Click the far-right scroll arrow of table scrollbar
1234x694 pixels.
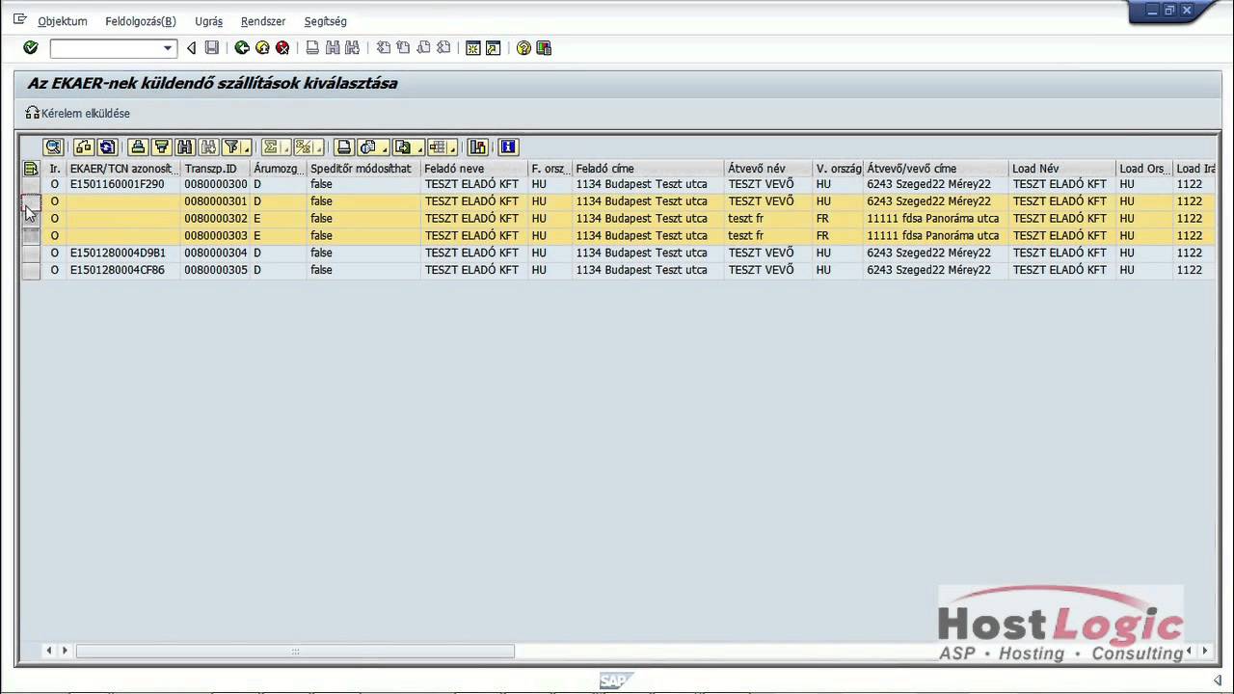pyautogui.click(x=1203, y=652)
